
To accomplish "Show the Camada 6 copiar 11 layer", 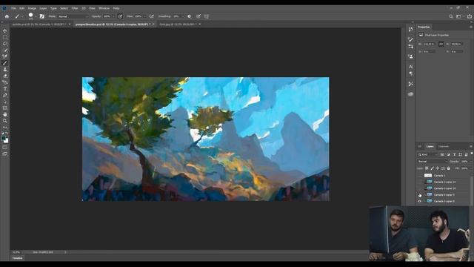I will tap(419, 182).
